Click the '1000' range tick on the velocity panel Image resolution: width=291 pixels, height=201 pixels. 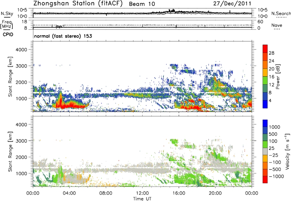point(21,173)
